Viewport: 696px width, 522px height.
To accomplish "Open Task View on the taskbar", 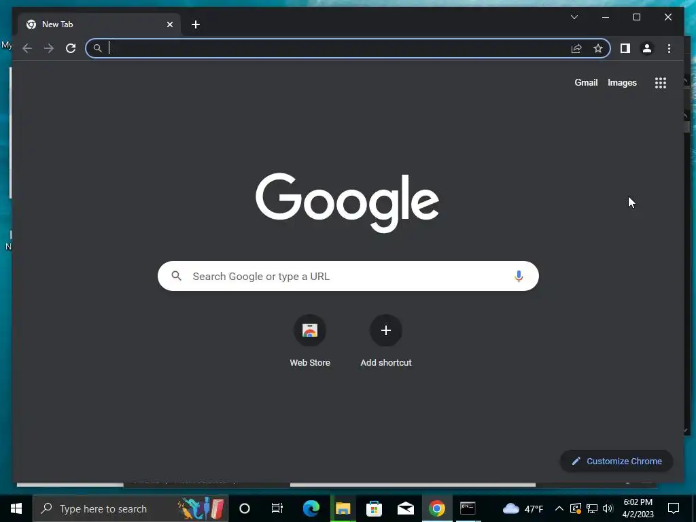I will [x=277, y=508].
